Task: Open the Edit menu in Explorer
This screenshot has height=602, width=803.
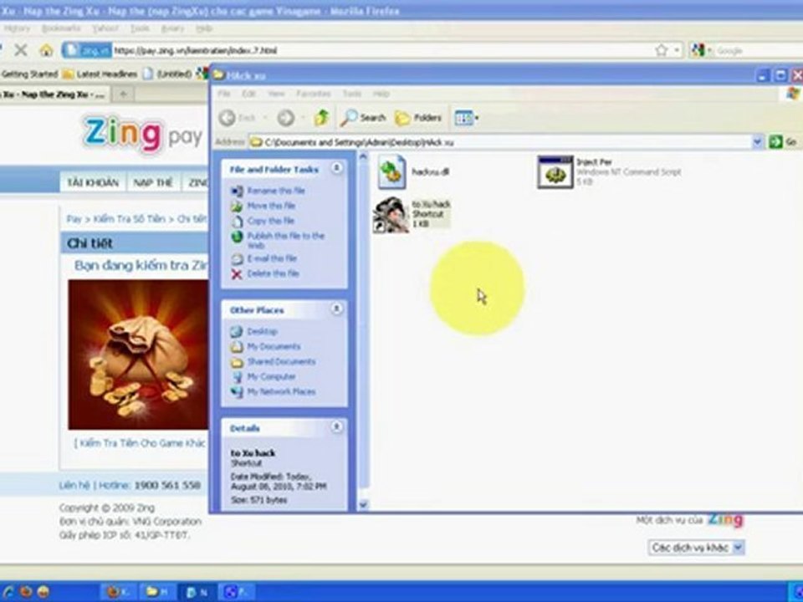Action: click(x=249, y=94)
